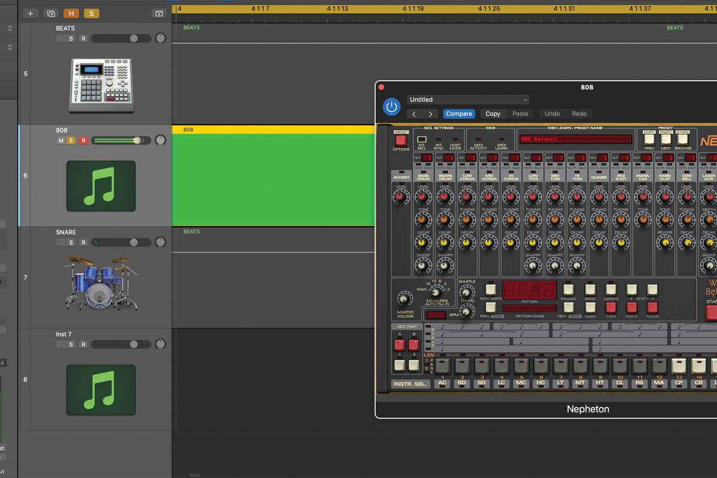Image resolution: width=717 pixels, height=478 pixels.
Task: Open Nepheton's red OPTIONS button
Action: tap(401, 140)
